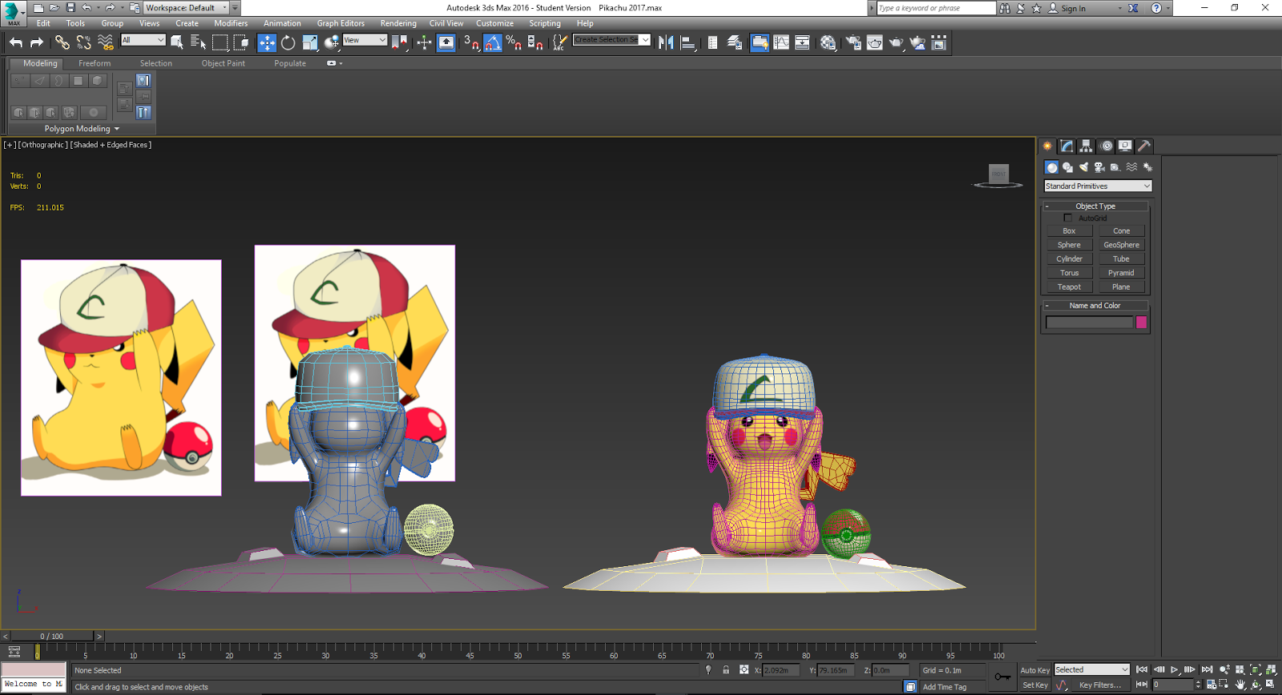Toggle Auto Key animation mode
The image size is (1282, 695).
[1034, 670]
